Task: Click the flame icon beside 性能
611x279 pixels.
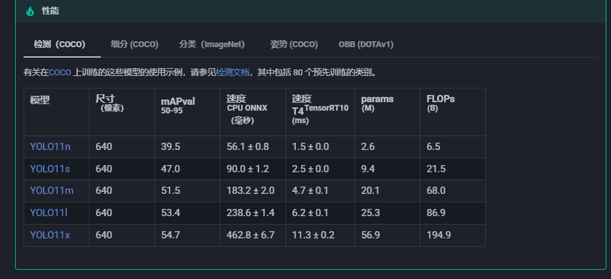Action: [x=30, y=11]
